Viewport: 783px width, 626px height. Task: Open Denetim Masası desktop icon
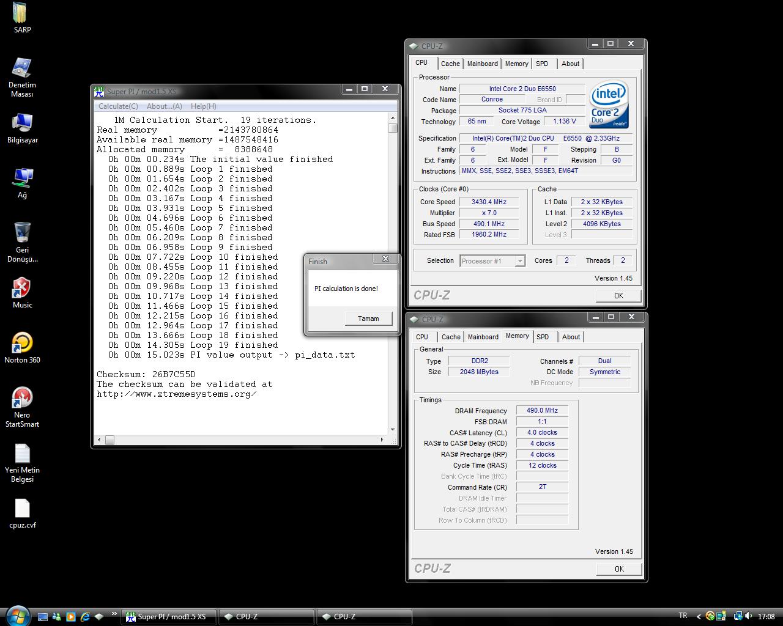click(22, 78)
